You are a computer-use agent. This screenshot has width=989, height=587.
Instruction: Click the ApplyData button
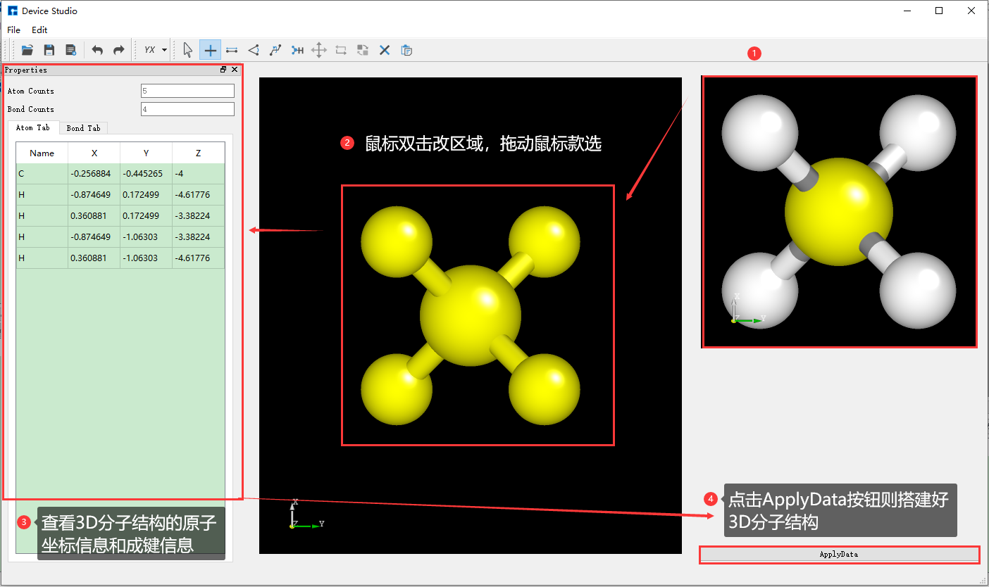838,554
